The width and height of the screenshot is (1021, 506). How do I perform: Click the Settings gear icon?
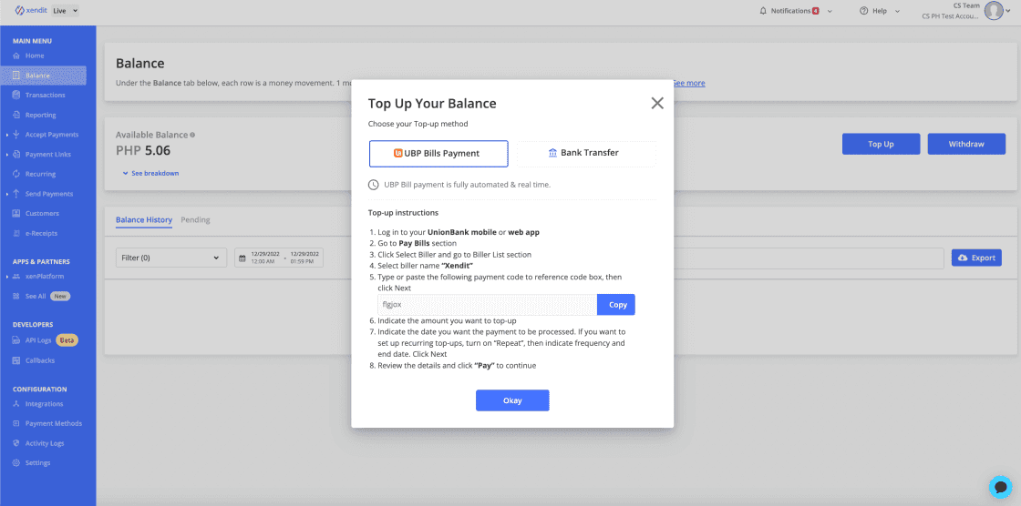click(16, 463)
